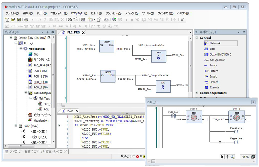This screenshot has width=259, height=167.
Task: Select Assignment element in toolbox
Action: (x=214, y=60)
